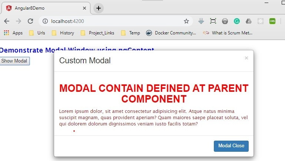Open the React developer tools extension

[261, 21]
